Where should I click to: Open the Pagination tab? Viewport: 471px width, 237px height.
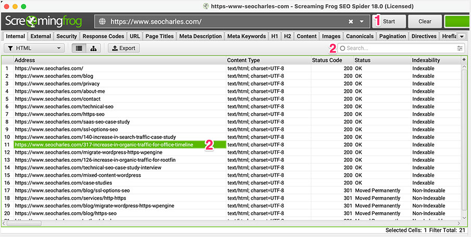[392, 36]
